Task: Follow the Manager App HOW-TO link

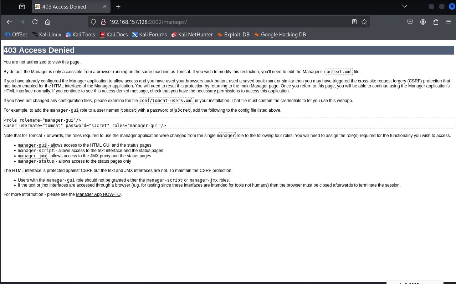Action: pos(98,194)
